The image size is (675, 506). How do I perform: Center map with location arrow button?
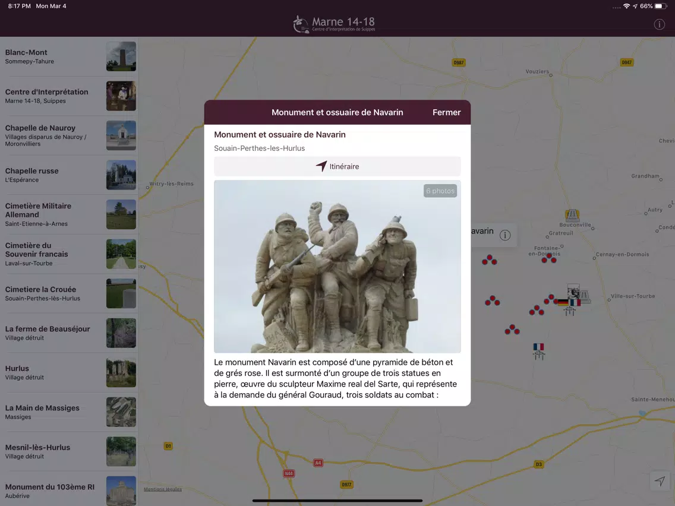[660, 481]
